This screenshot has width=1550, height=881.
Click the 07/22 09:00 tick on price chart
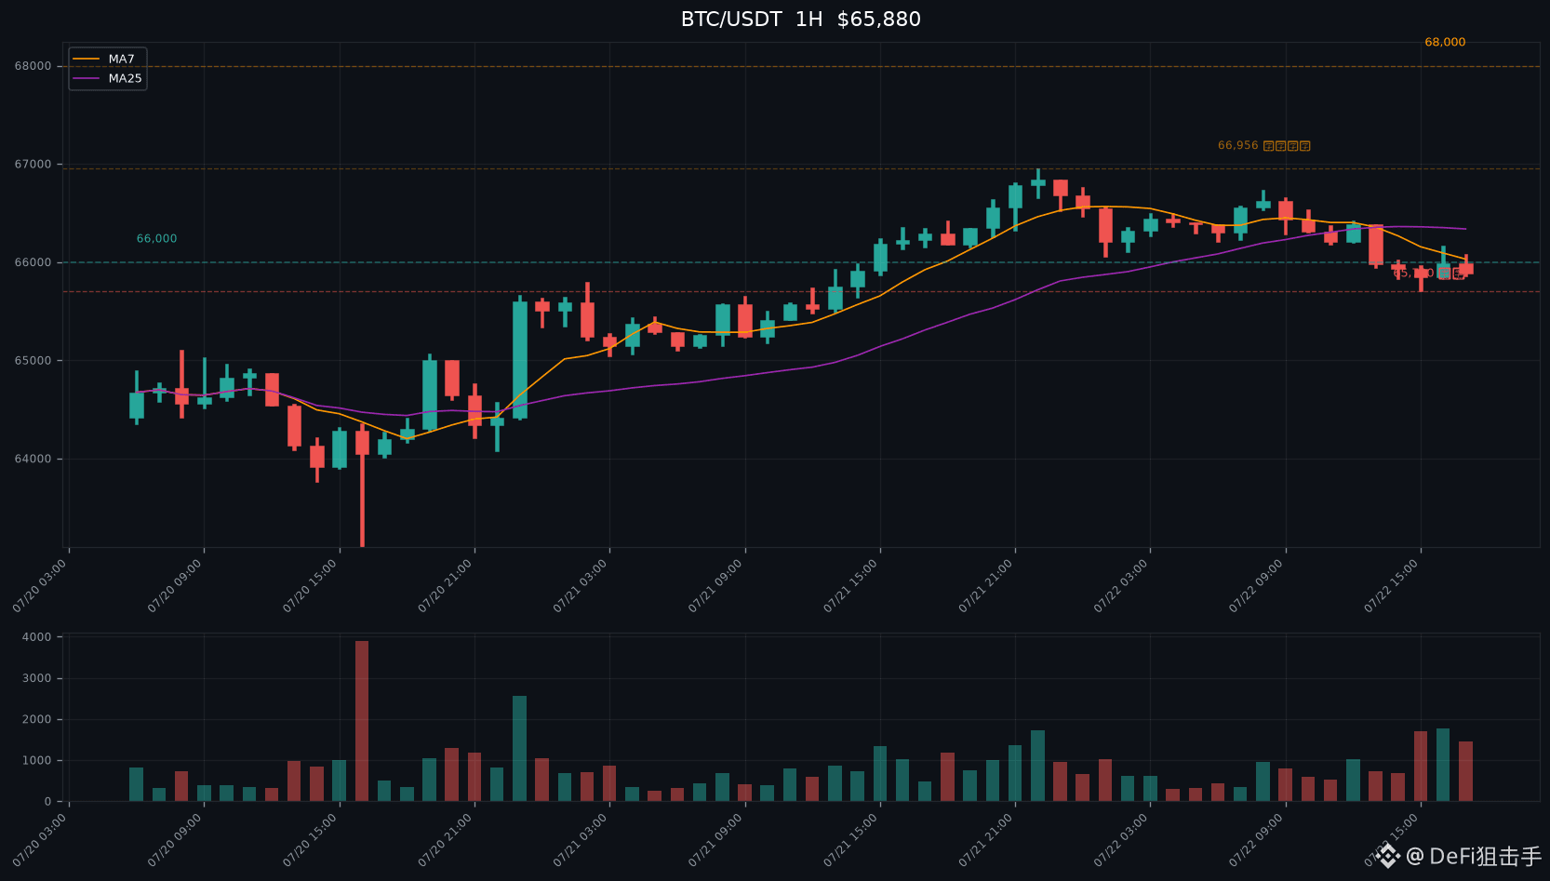click(1256, 585)
